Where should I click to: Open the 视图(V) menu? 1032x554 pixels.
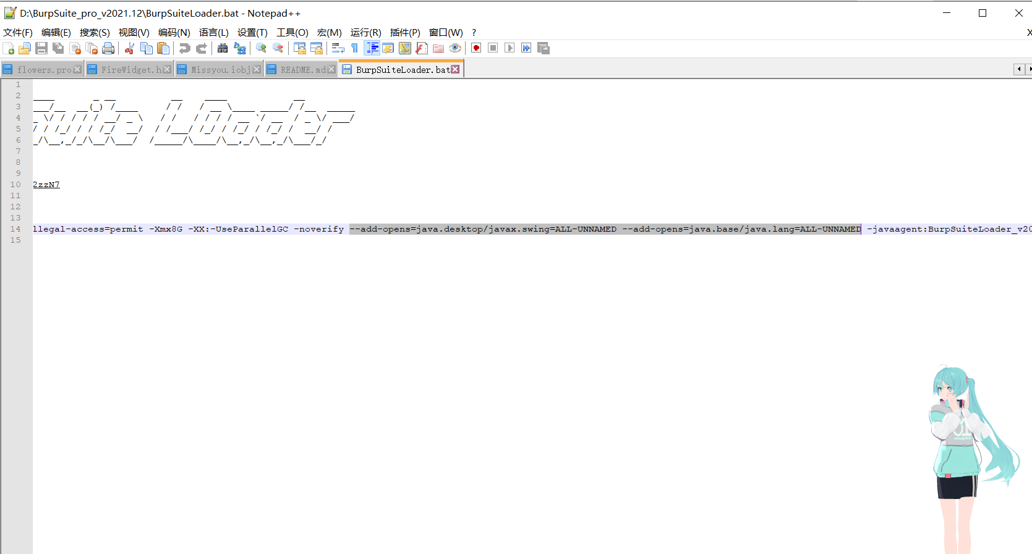tap(134, 32)
